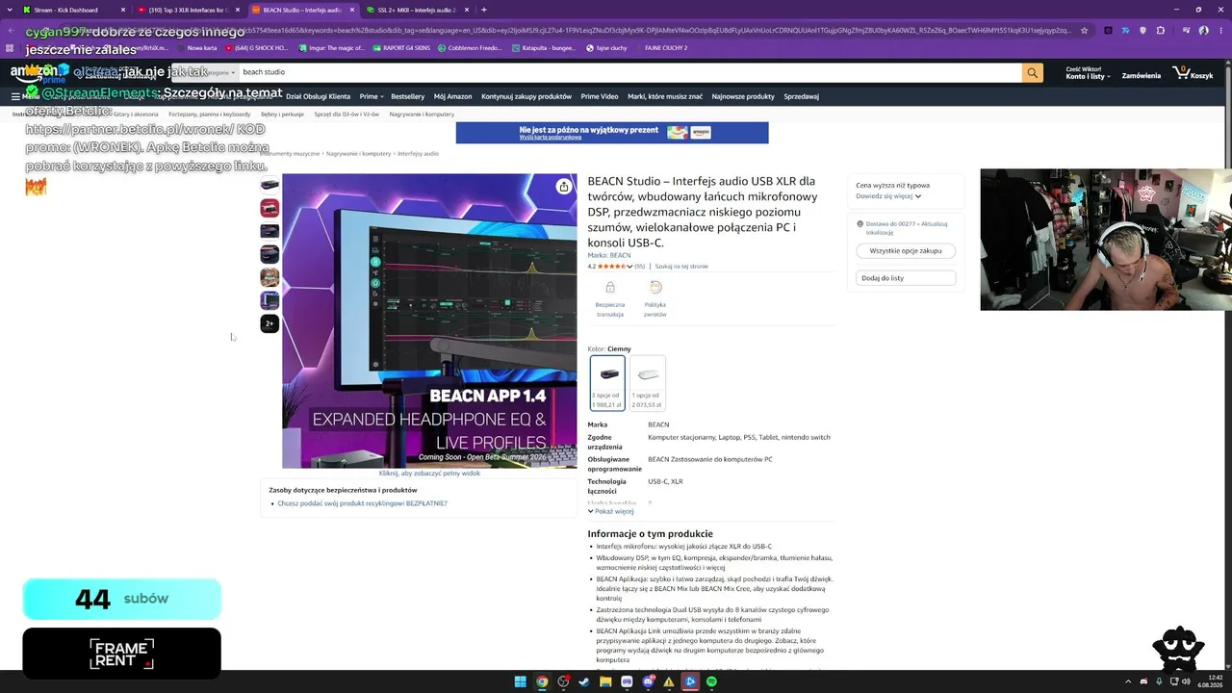Open Najnowsze produkty menu item

coord(743,96)
